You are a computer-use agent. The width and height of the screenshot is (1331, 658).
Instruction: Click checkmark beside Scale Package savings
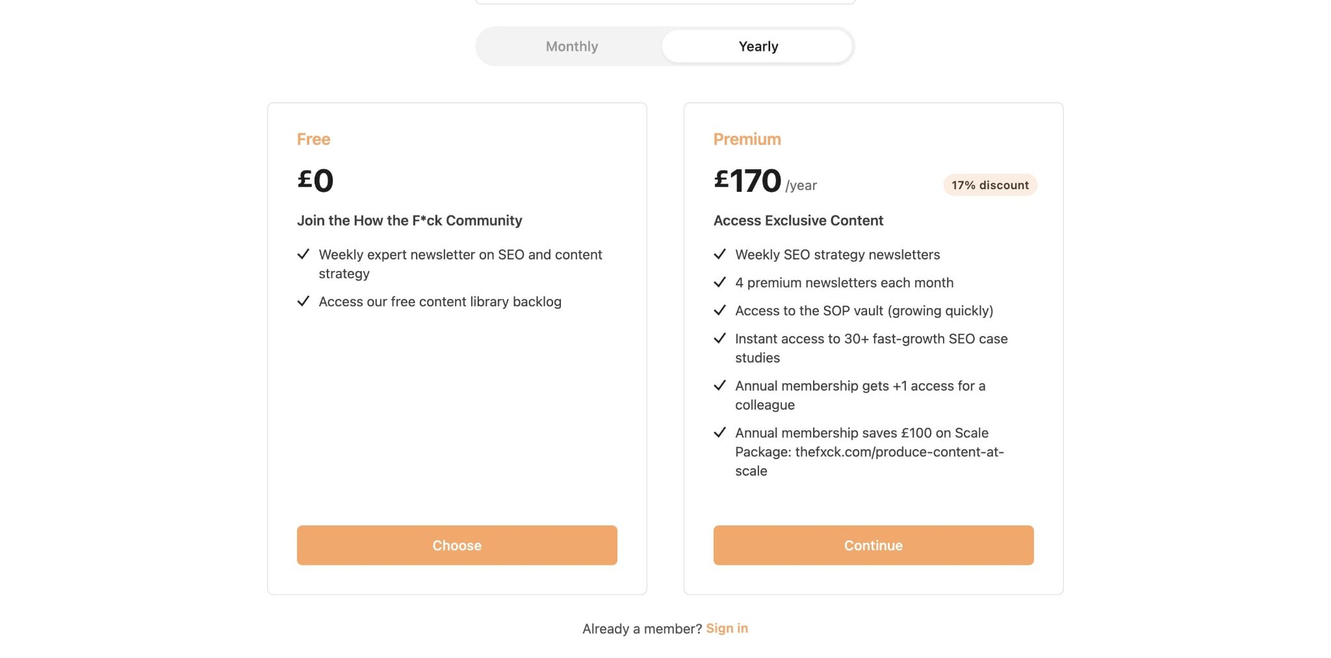(719, 432)
